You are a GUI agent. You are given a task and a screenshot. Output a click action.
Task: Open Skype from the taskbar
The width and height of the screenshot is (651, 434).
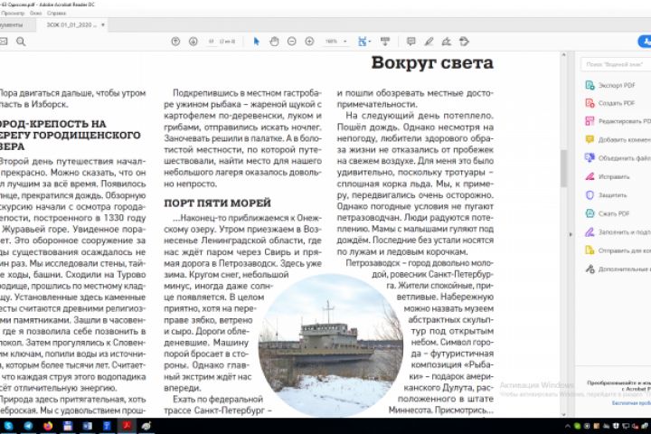point(8,426)
